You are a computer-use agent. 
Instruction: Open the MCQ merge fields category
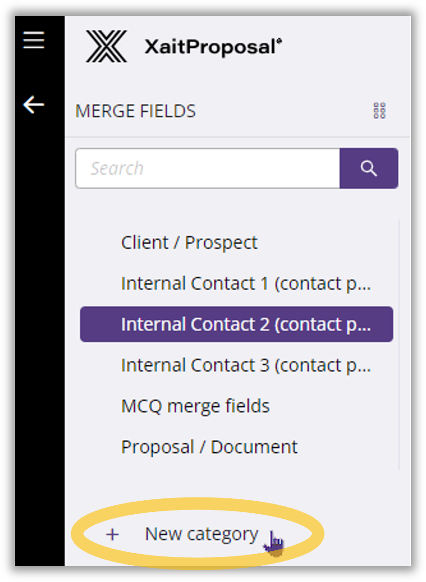coord(195,405)
